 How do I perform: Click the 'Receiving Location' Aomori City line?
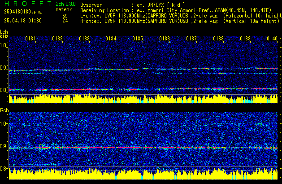click(x=176, y=10)
